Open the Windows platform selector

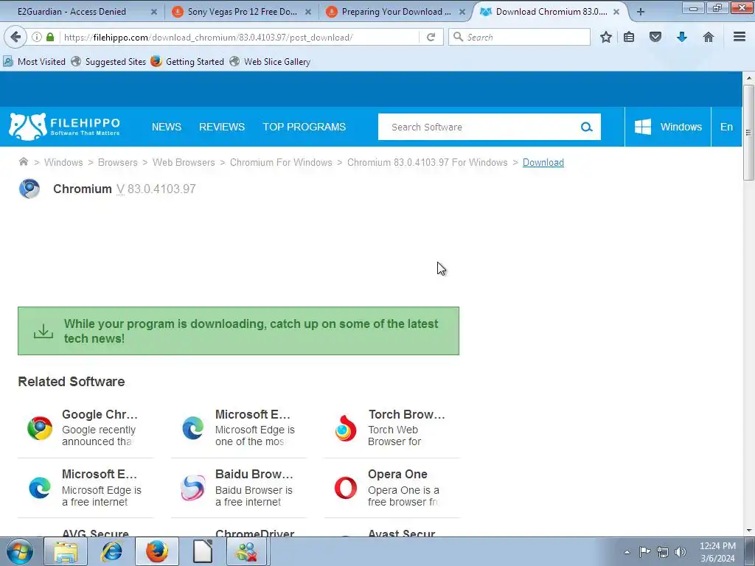pos(668,127)
